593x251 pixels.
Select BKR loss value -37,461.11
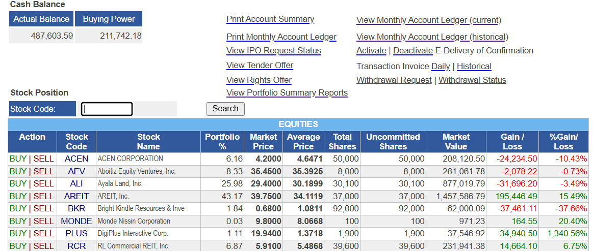pyautogui.click(x=517, y=208)
